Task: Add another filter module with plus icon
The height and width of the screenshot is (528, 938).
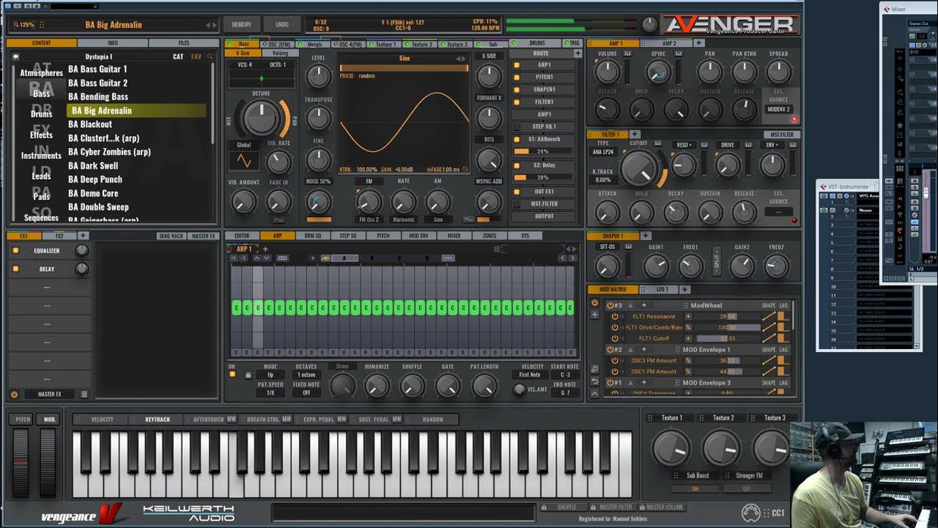Action: 635,134
